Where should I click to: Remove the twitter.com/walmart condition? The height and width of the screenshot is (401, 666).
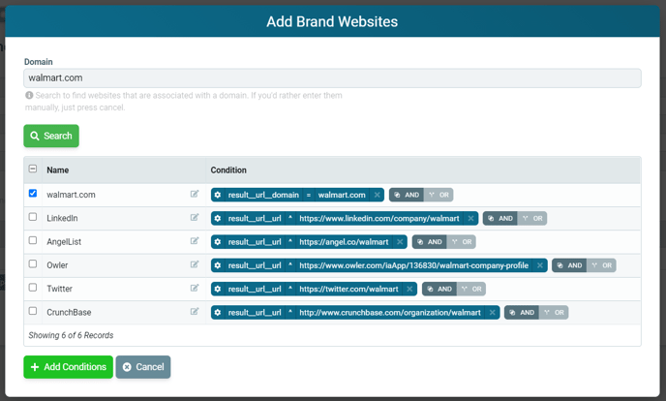(409, 289)
